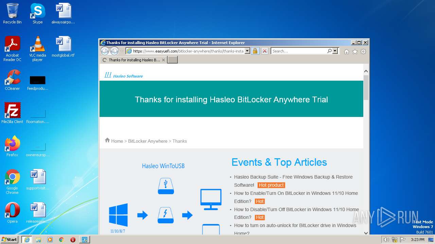Open the feedprodu desktop file
Viewport: 435px width, 244px height.
click(x=37, y=83)
